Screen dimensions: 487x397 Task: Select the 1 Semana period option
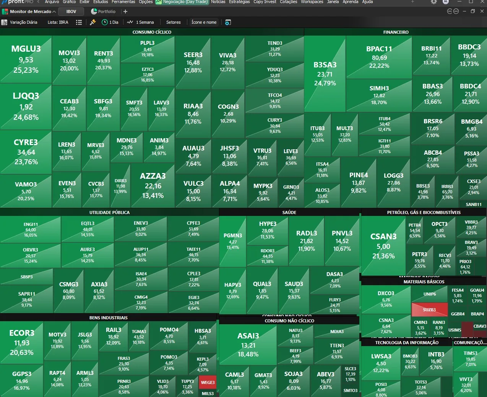[x=141, y=22]
